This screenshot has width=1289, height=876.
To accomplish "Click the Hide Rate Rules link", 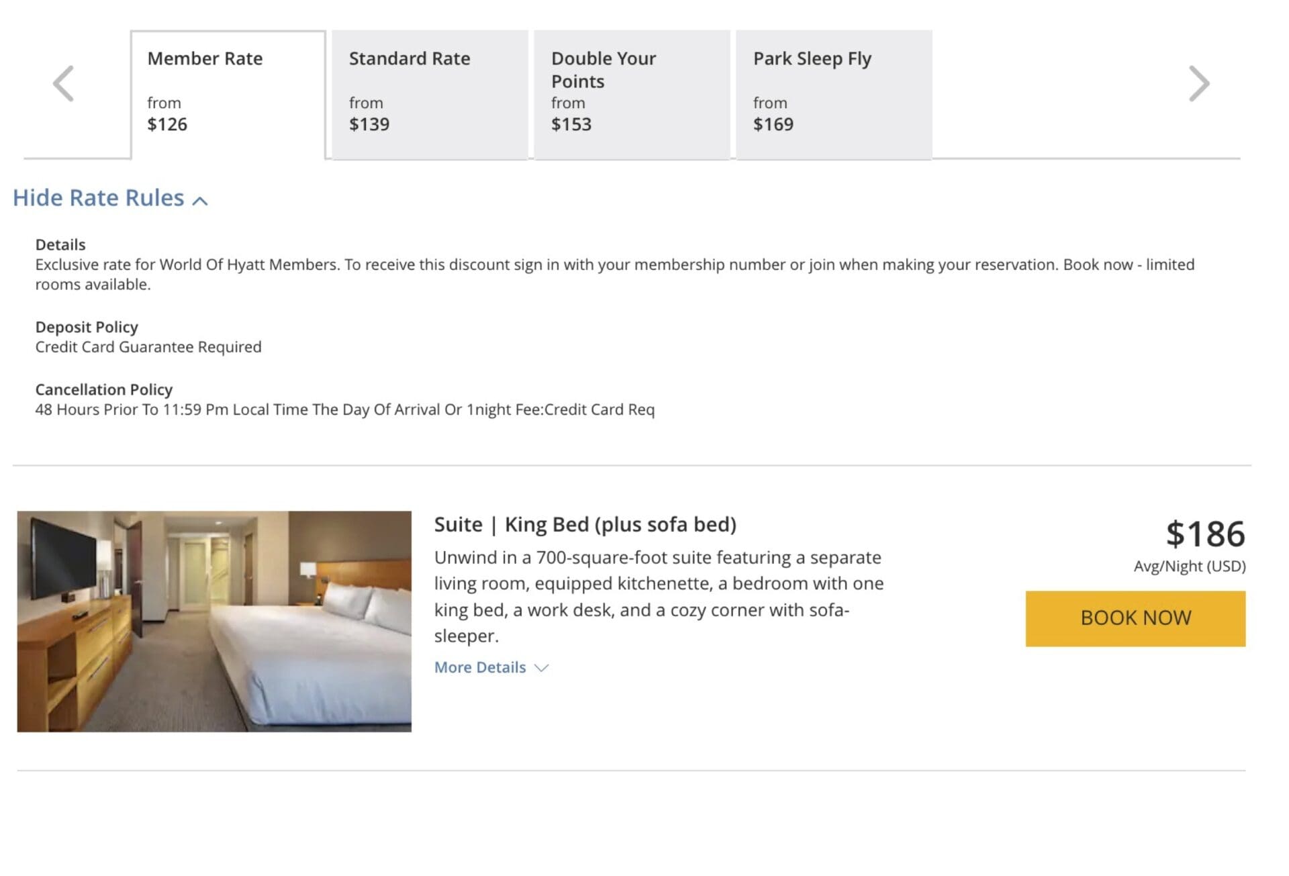I will (98, 197).
